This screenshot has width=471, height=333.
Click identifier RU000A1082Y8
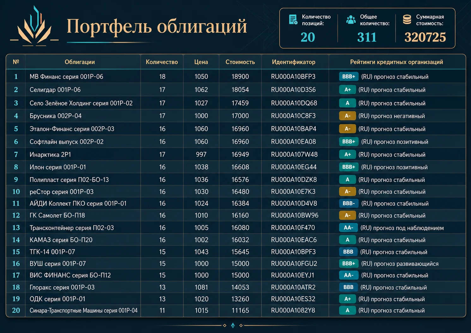click(293, 310)
